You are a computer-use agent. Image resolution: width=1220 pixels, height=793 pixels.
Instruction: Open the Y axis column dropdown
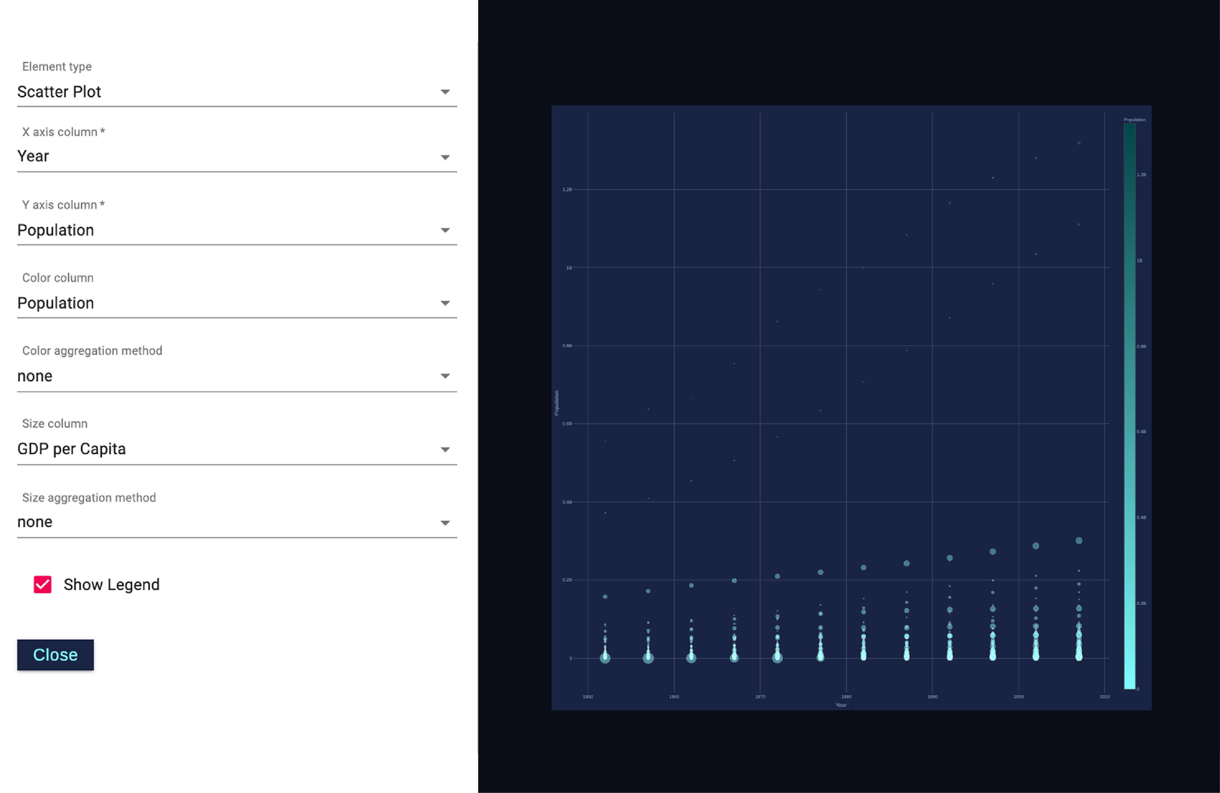pyautogui.click(x=237, y=230)
